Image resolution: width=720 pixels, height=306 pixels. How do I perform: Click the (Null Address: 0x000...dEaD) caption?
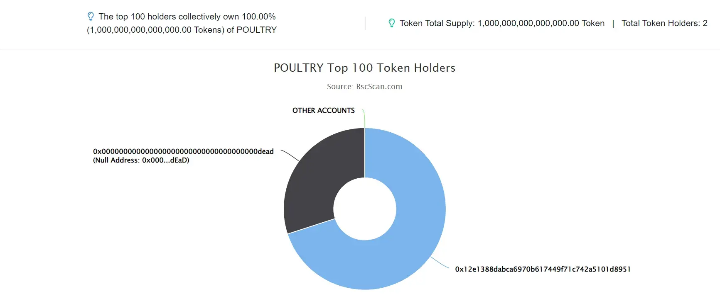pos(141,160)
